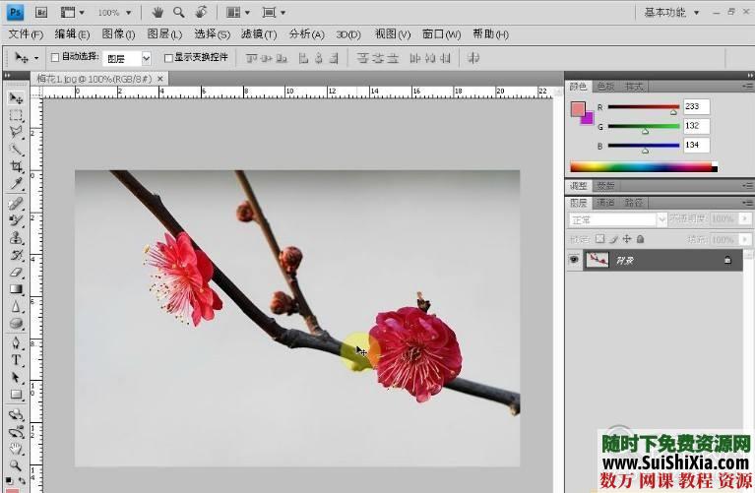Select the Zoom tool in the toolbox
Viewport: 755px width, 493px height.
16,465
